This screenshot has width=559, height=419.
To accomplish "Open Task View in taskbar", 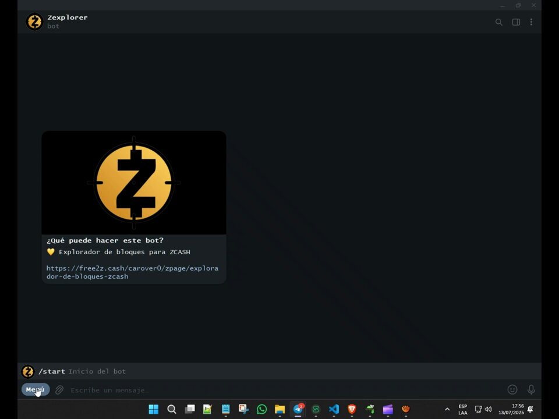I will click(190, 409).
